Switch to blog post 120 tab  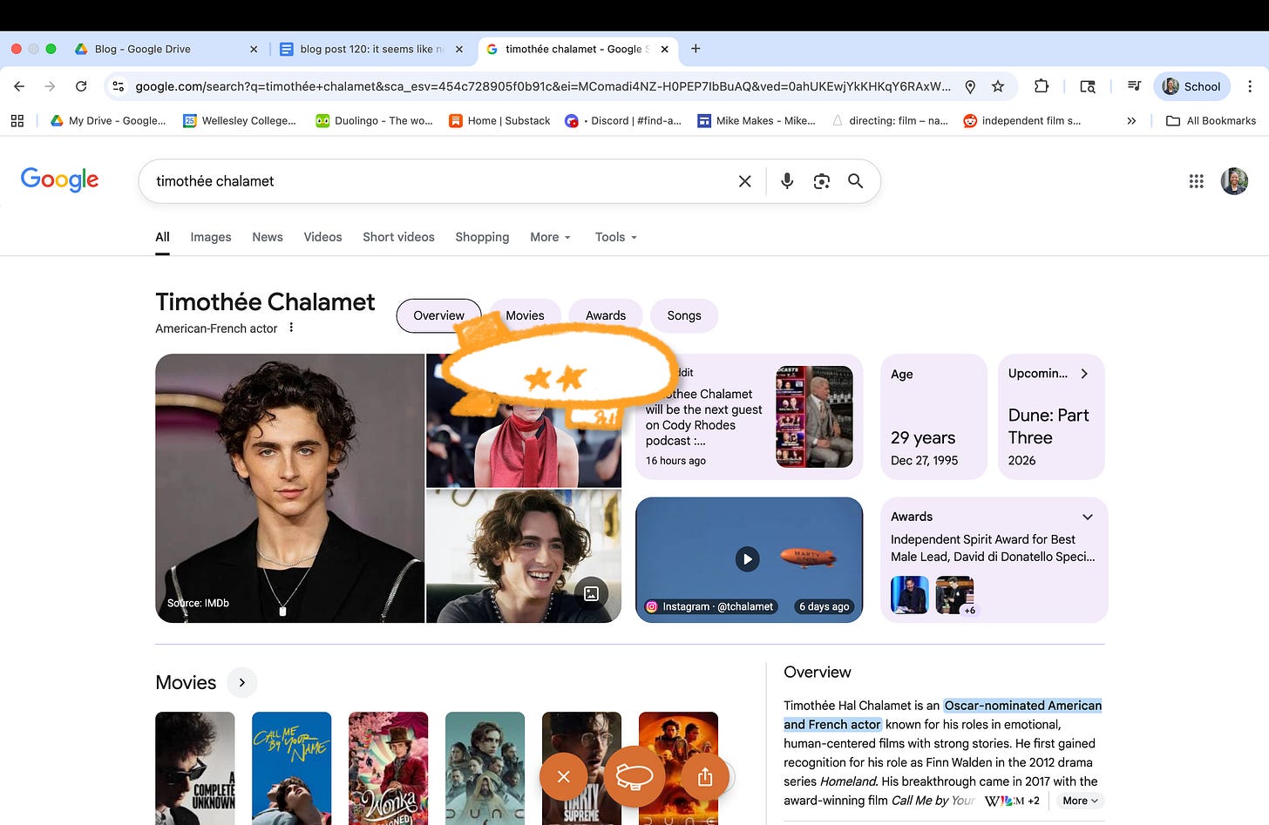(x=371, y=49)
